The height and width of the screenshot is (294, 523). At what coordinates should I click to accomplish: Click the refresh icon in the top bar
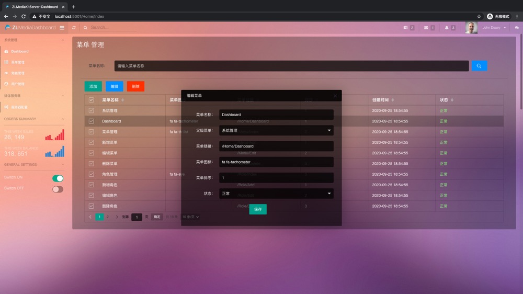click(x=74, y=28)
